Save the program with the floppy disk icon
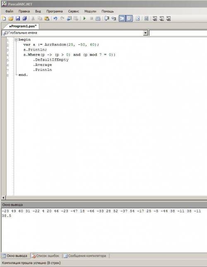This screenshot has height=267, width=207. 18,18
